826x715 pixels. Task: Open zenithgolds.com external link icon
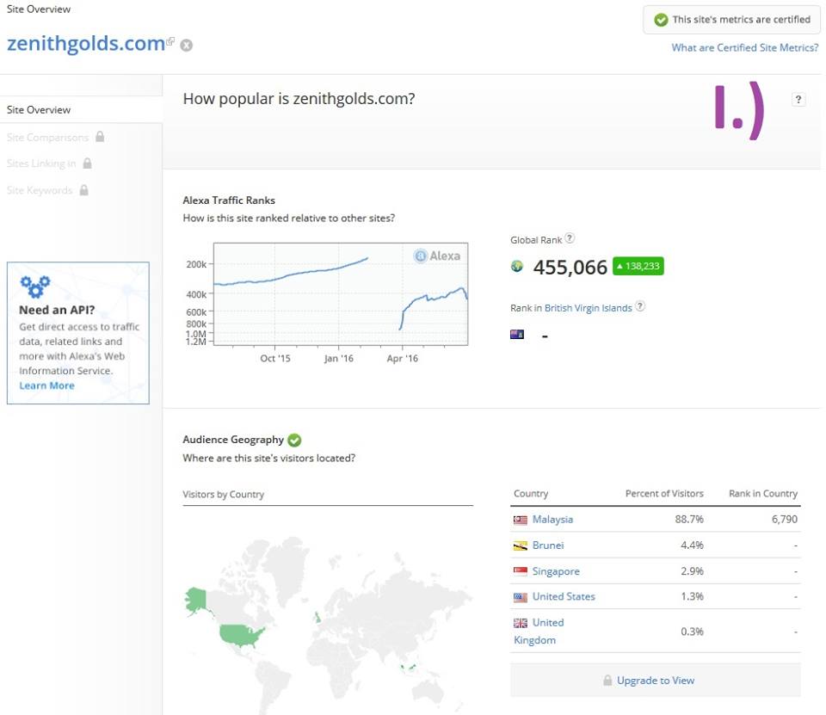point(170,41)
